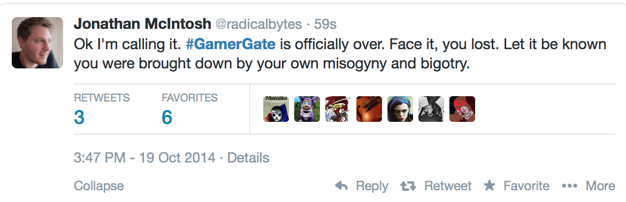Open the red-haired anime character avatar

(338, 109)
